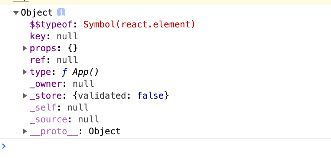
Task: Select the _source property row
Action: [x=65, y=119]
